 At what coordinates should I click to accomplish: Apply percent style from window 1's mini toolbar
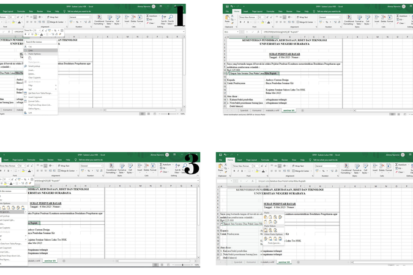tap(55, 31)
